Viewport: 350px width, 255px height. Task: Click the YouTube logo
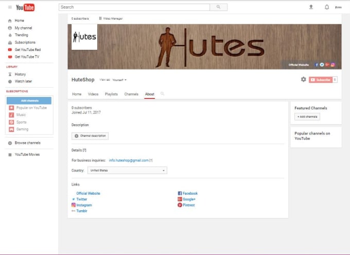tap(25, 7)
